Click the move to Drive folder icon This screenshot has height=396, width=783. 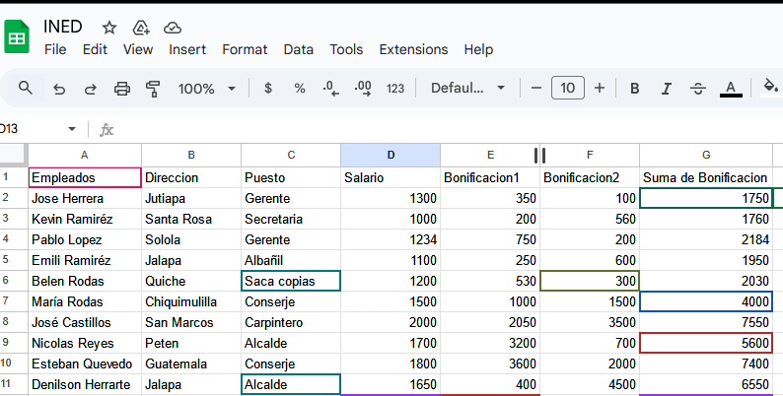point(141,28)
